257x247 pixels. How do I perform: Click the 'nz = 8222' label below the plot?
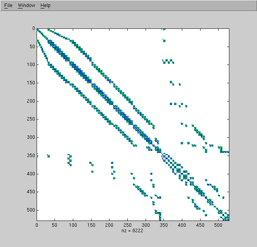pyautogui.click(x=132, y=231)
